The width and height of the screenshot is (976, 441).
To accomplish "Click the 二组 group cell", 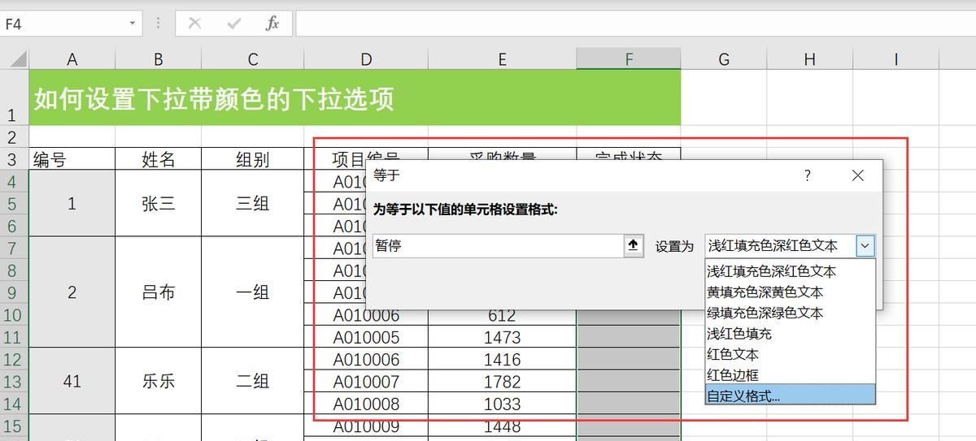I will pyautogui.click(x=253, y=381).
